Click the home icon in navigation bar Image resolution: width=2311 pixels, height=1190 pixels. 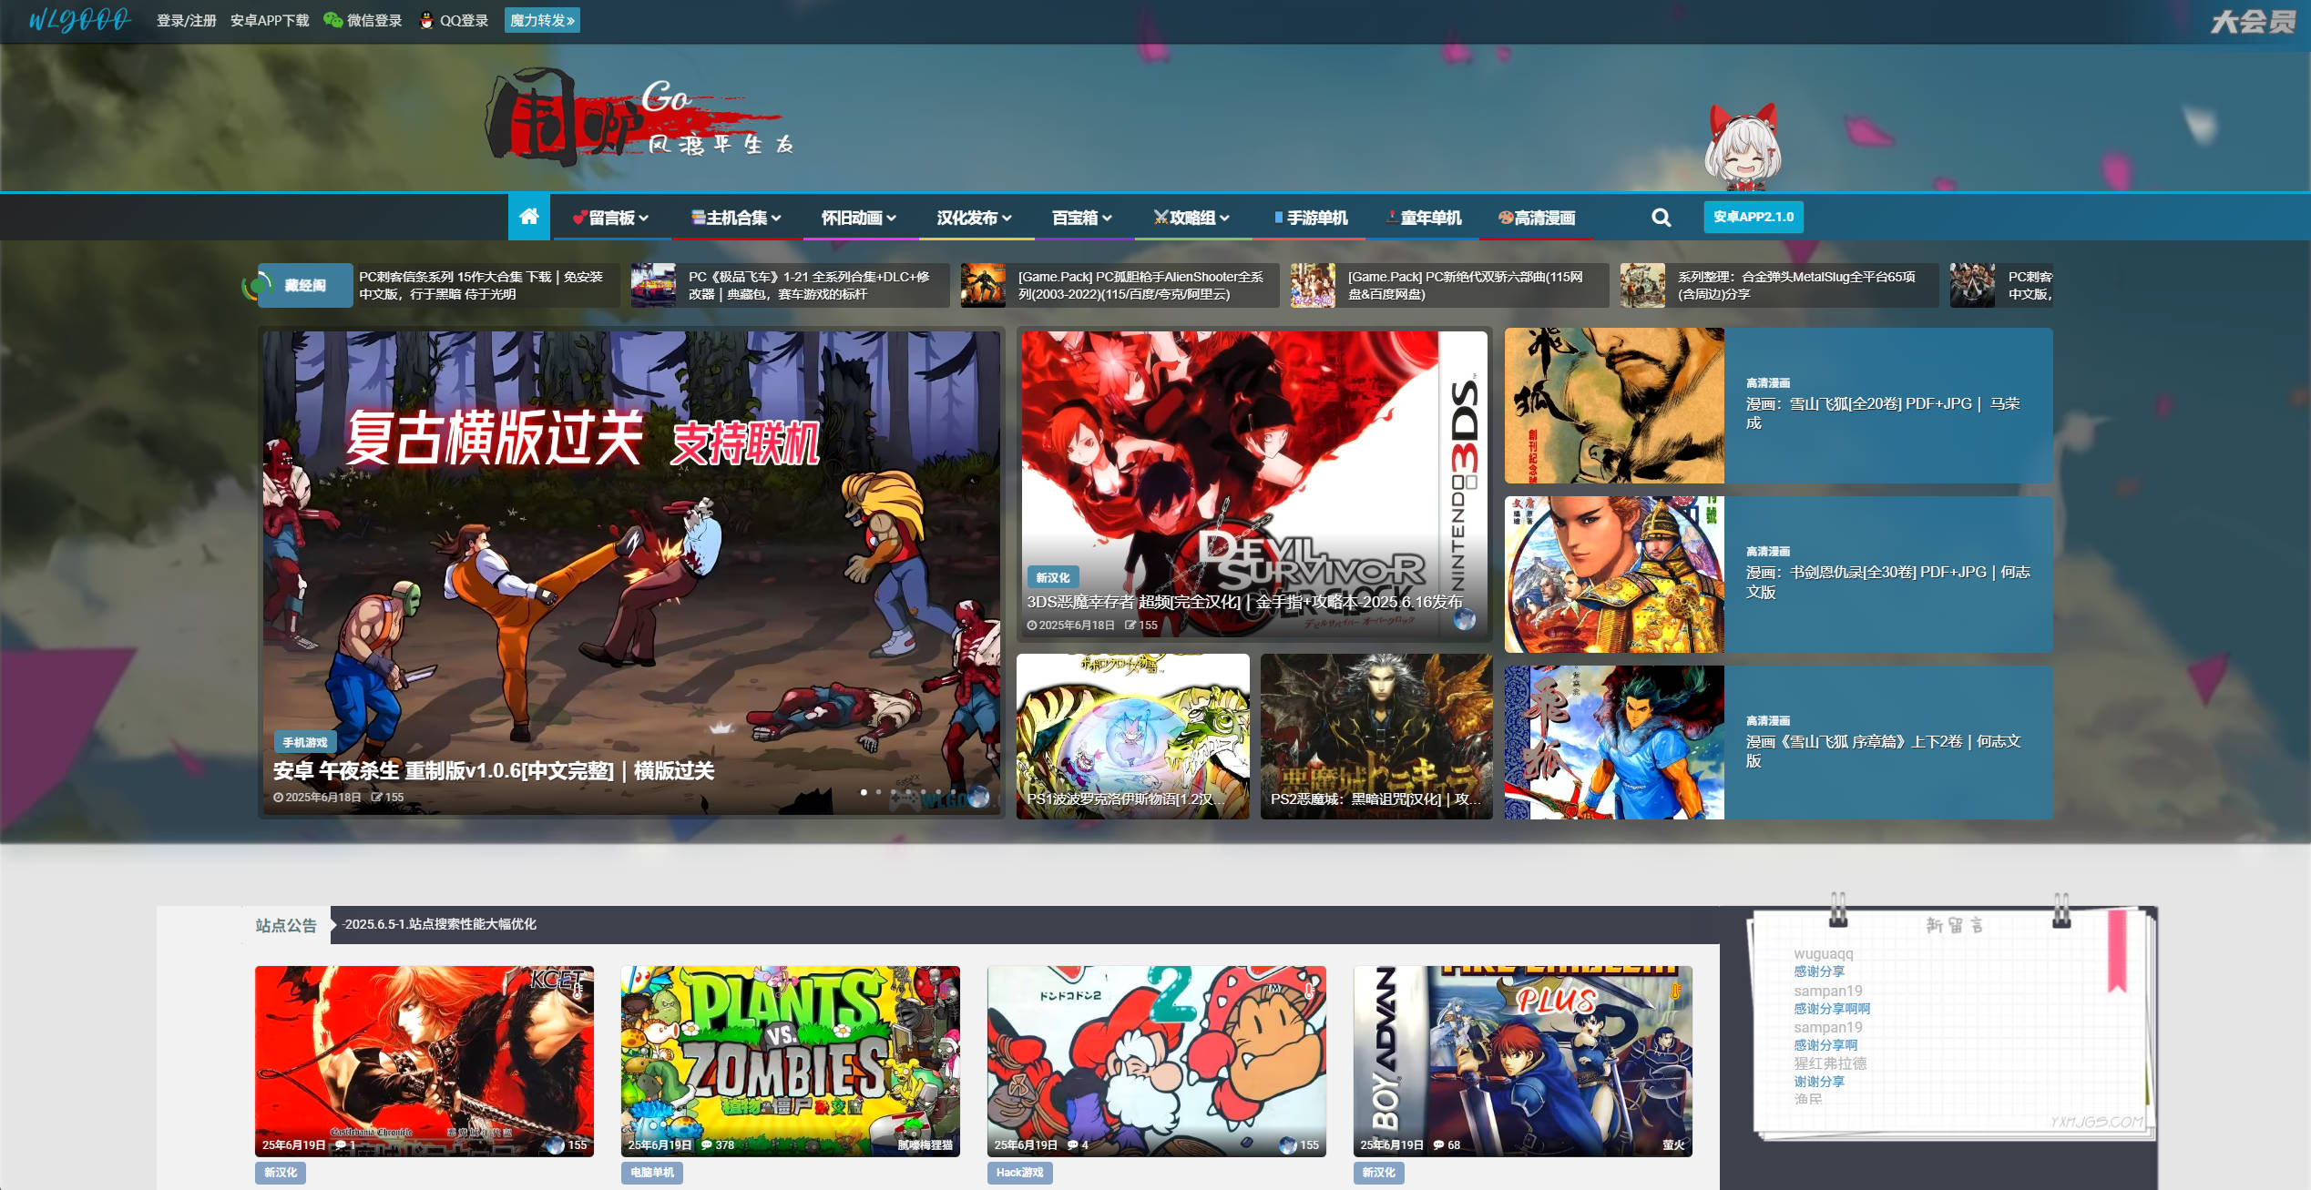[x=528, y=217]
